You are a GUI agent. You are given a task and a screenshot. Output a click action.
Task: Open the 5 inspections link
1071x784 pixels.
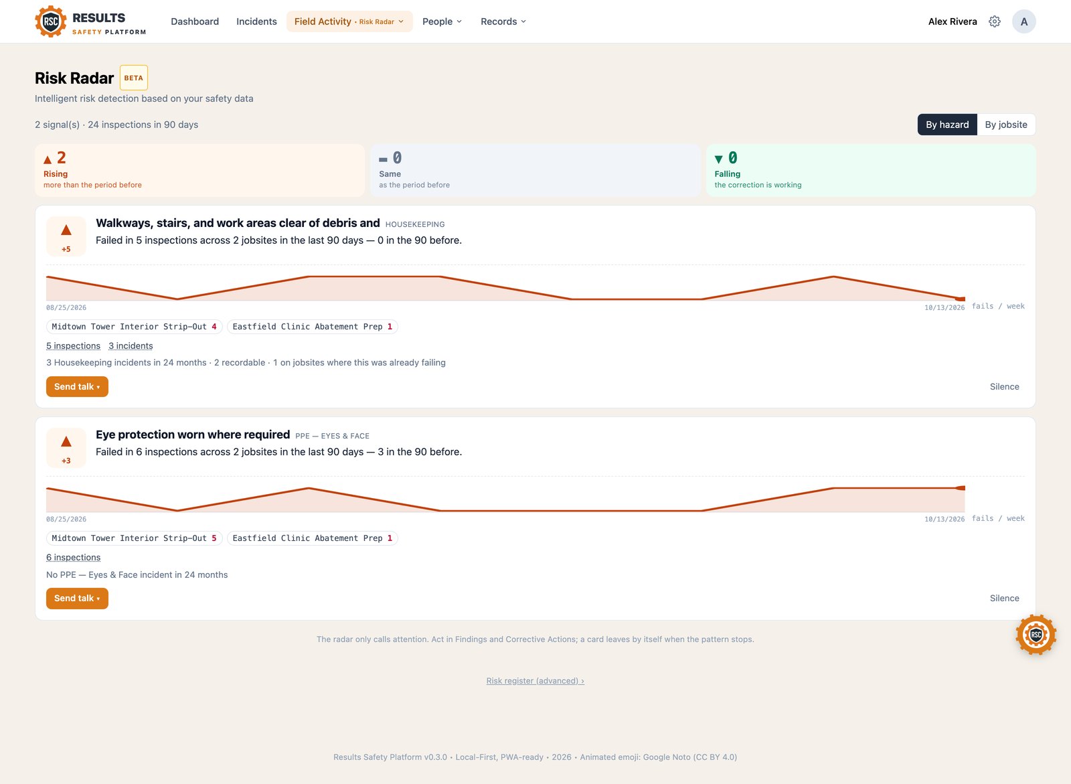click(x=73, y=345)
